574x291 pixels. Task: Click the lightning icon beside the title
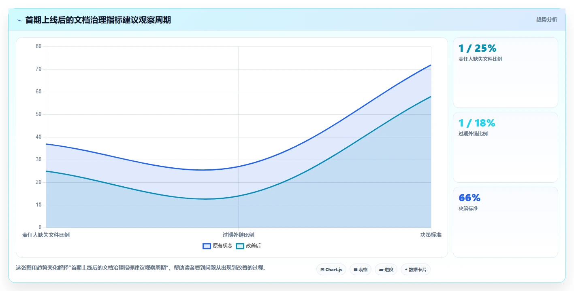(19, 20)
